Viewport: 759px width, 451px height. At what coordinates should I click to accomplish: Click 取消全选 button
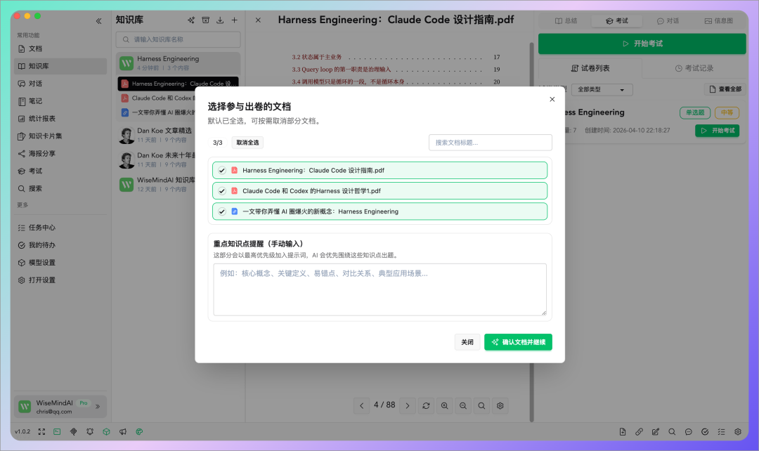click(x=247, y=143)
